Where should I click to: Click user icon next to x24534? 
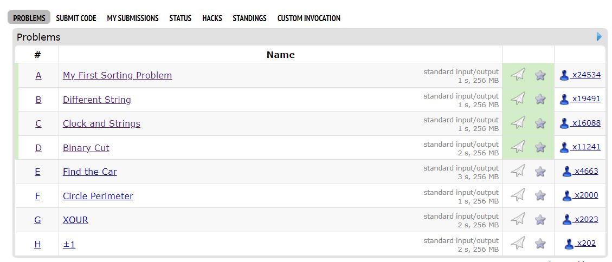[564, 75]
